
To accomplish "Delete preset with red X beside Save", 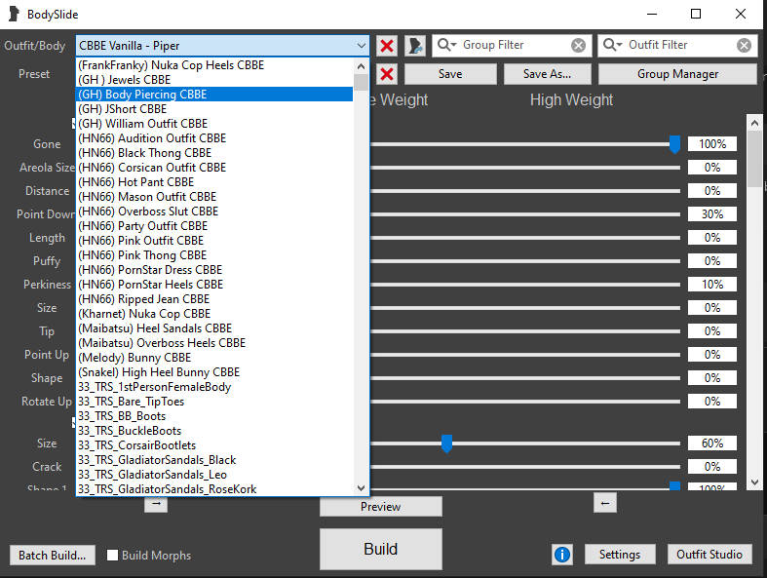I will (x=387, y=74).
